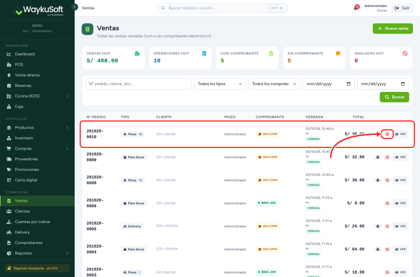This screenshot has height=277, width=420.
Task: Expand the Cocina (KDS) submenu arrow
Action: click(x=67, y=96)
